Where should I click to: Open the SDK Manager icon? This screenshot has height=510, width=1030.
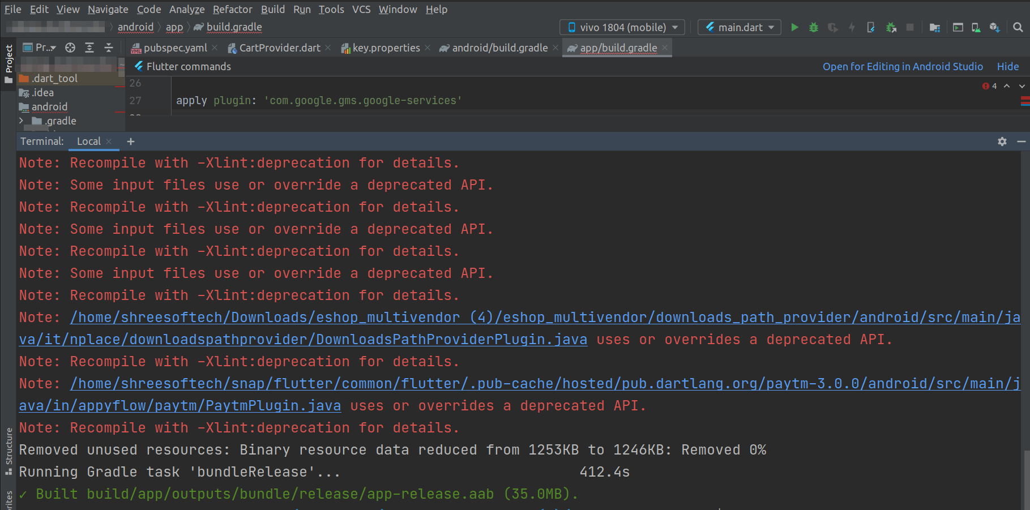[994, 27]
